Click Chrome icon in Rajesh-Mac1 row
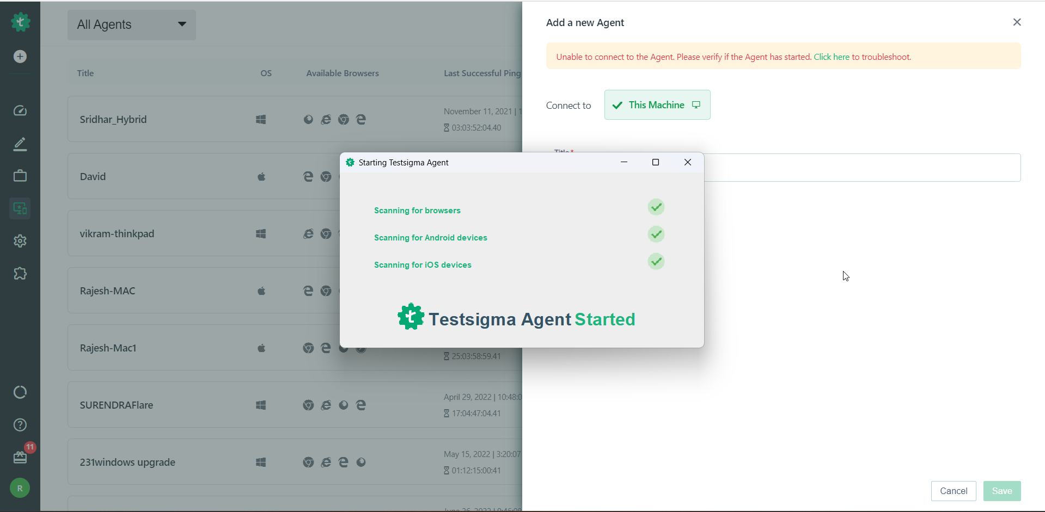 click(x=308, y=348)
